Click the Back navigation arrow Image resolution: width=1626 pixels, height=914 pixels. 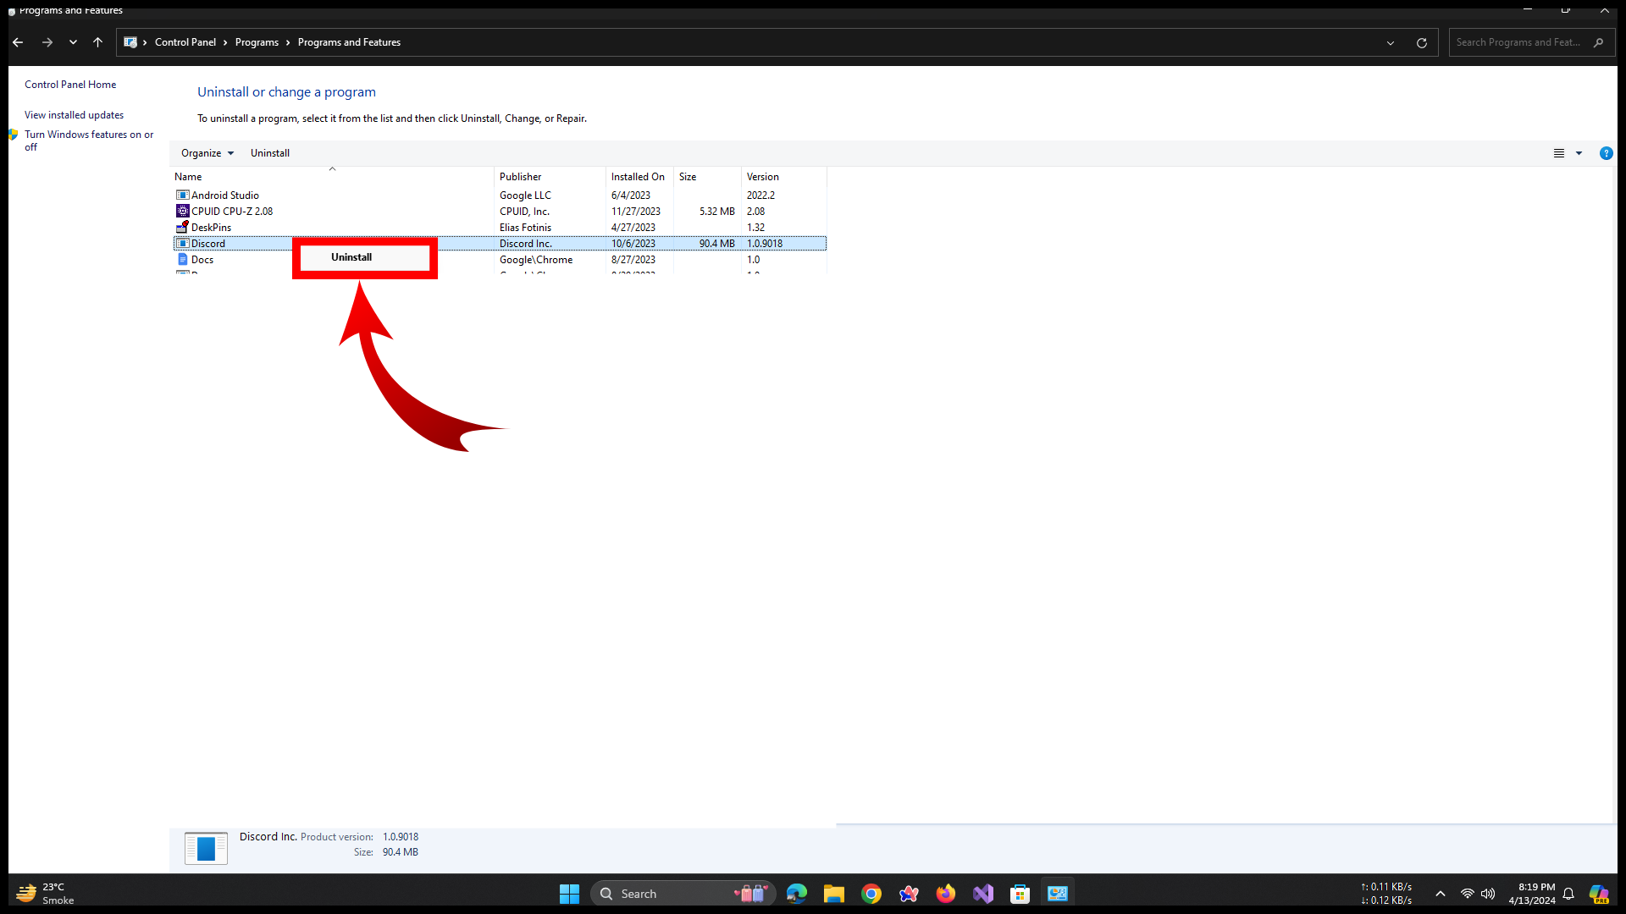pyautogui.click(x=18, y=42)
